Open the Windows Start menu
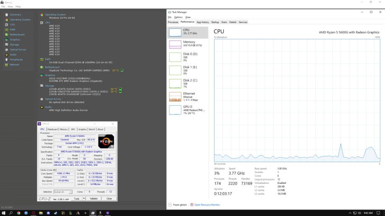The height and width of the screenshot is (216, 385). coord(3,213)
